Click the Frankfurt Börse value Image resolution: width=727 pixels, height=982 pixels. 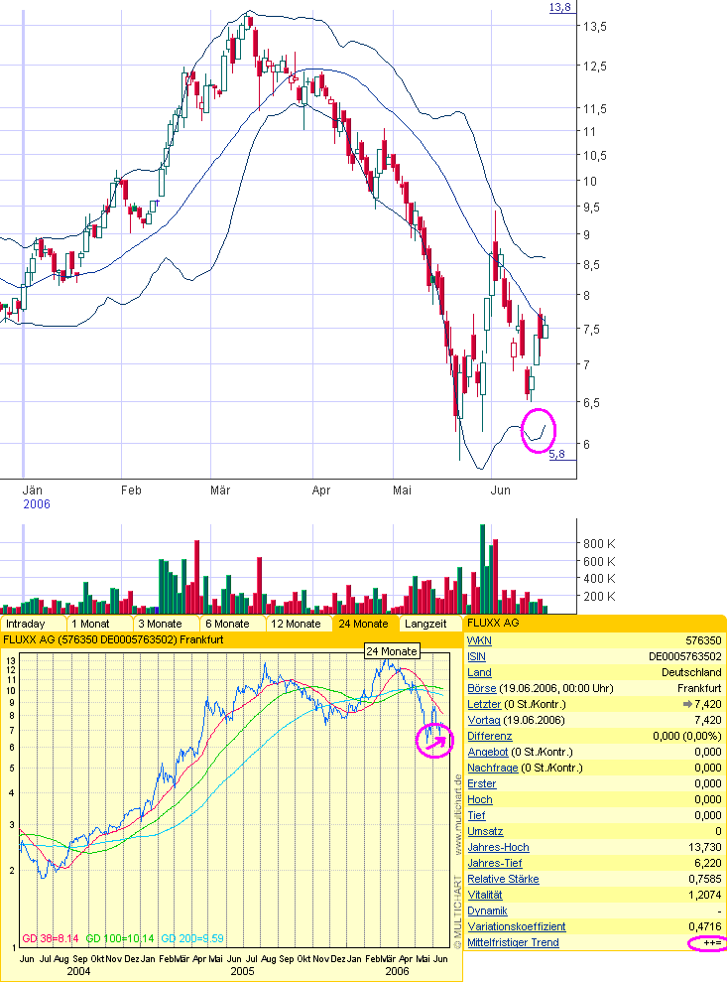tap(699, 688)
